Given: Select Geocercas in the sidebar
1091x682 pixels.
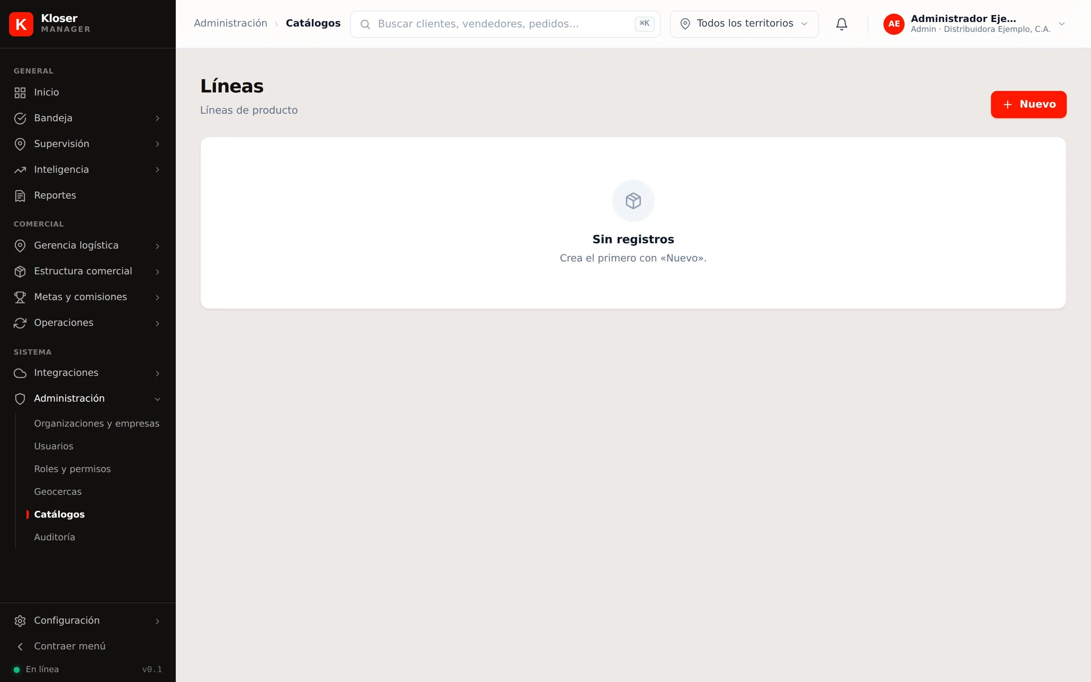Looking at the screenshot, I should 58,492.
